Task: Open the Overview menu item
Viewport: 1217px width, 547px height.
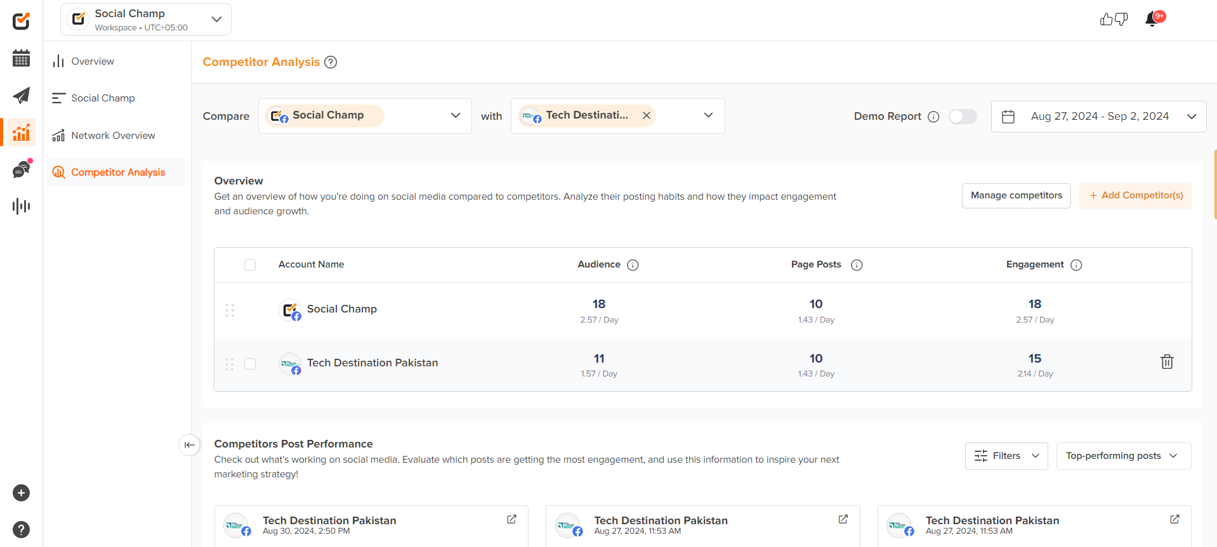Action: click(x=93, y=61)
